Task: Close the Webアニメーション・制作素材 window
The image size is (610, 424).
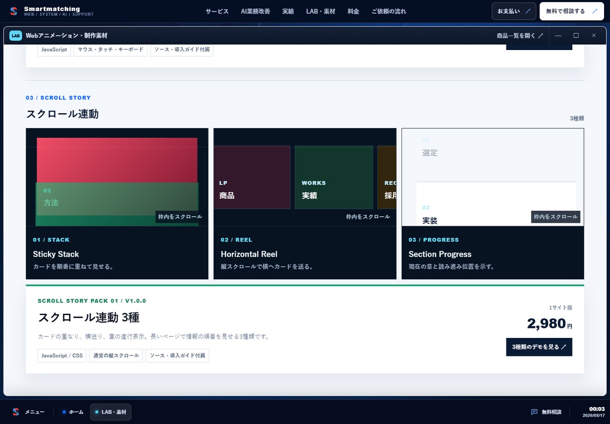Action: 593,36
